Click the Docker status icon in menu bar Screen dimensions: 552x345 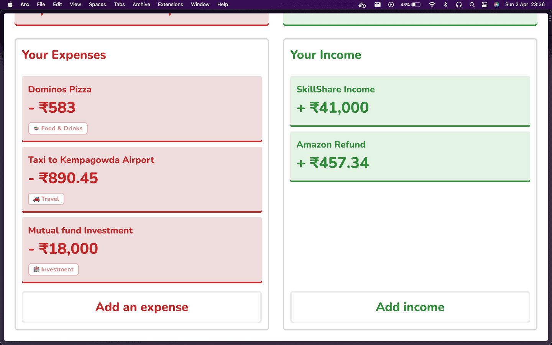pyautogui.click(x=362, y=5)
